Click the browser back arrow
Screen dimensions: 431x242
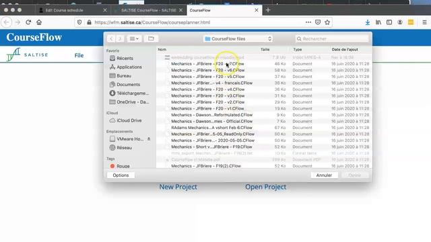tap(7, 22)
